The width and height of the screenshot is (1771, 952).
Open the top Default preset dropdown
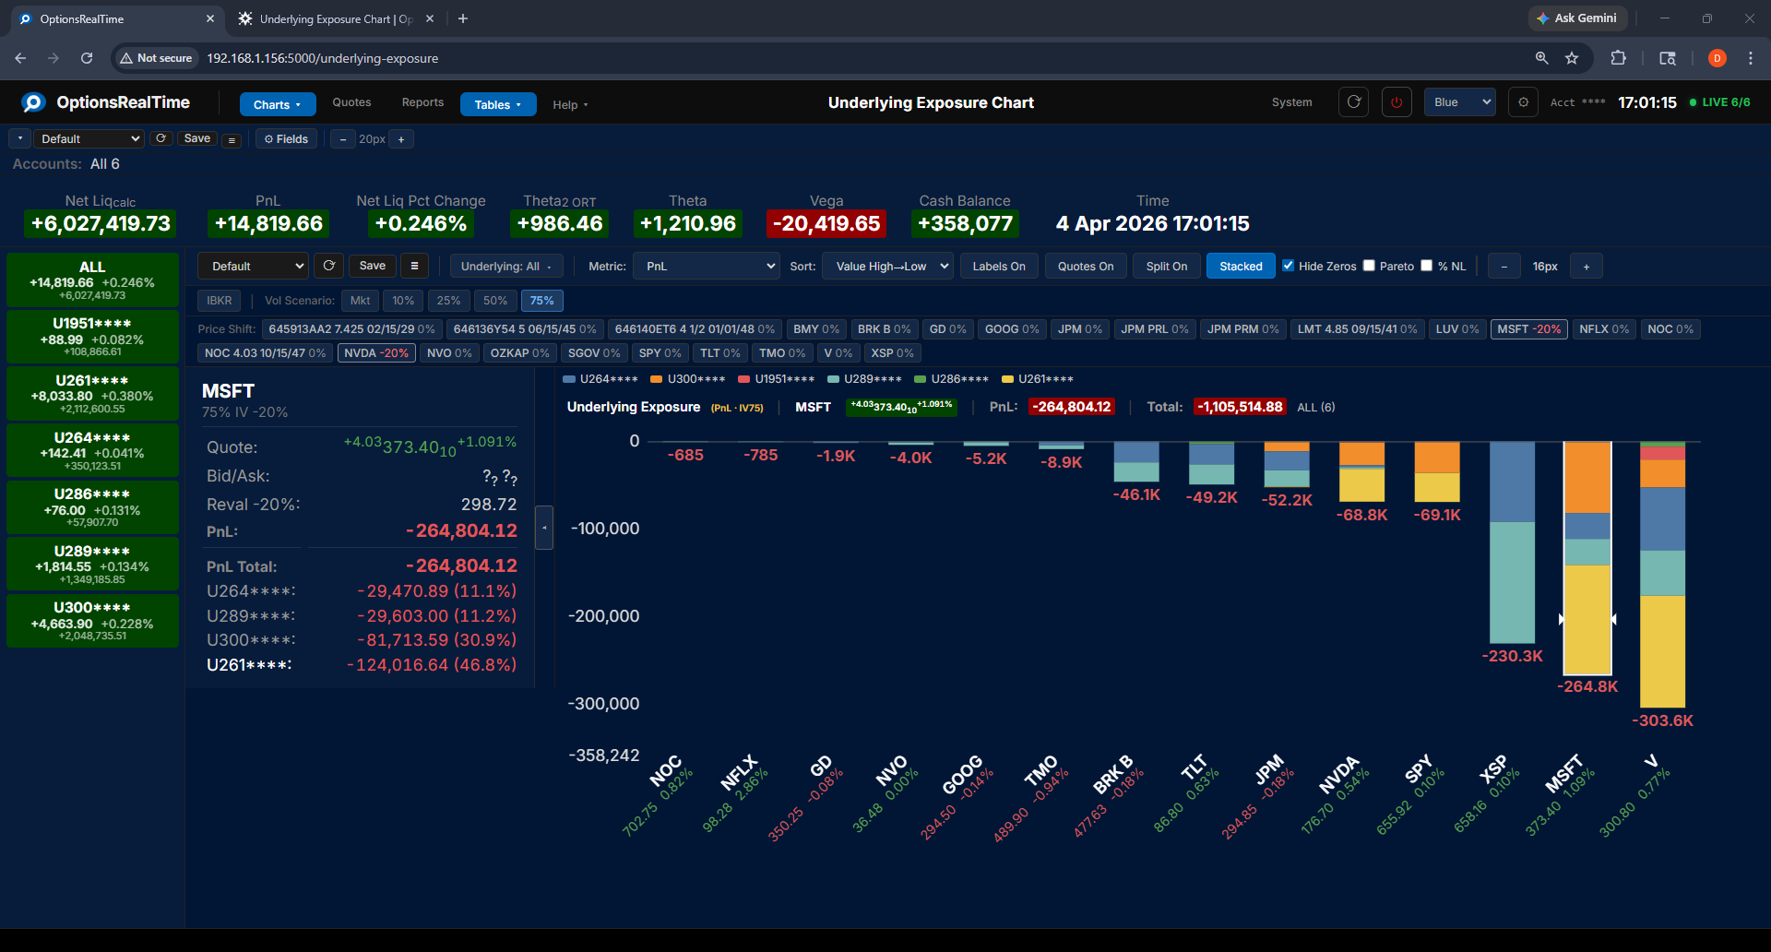click(89, 138)
